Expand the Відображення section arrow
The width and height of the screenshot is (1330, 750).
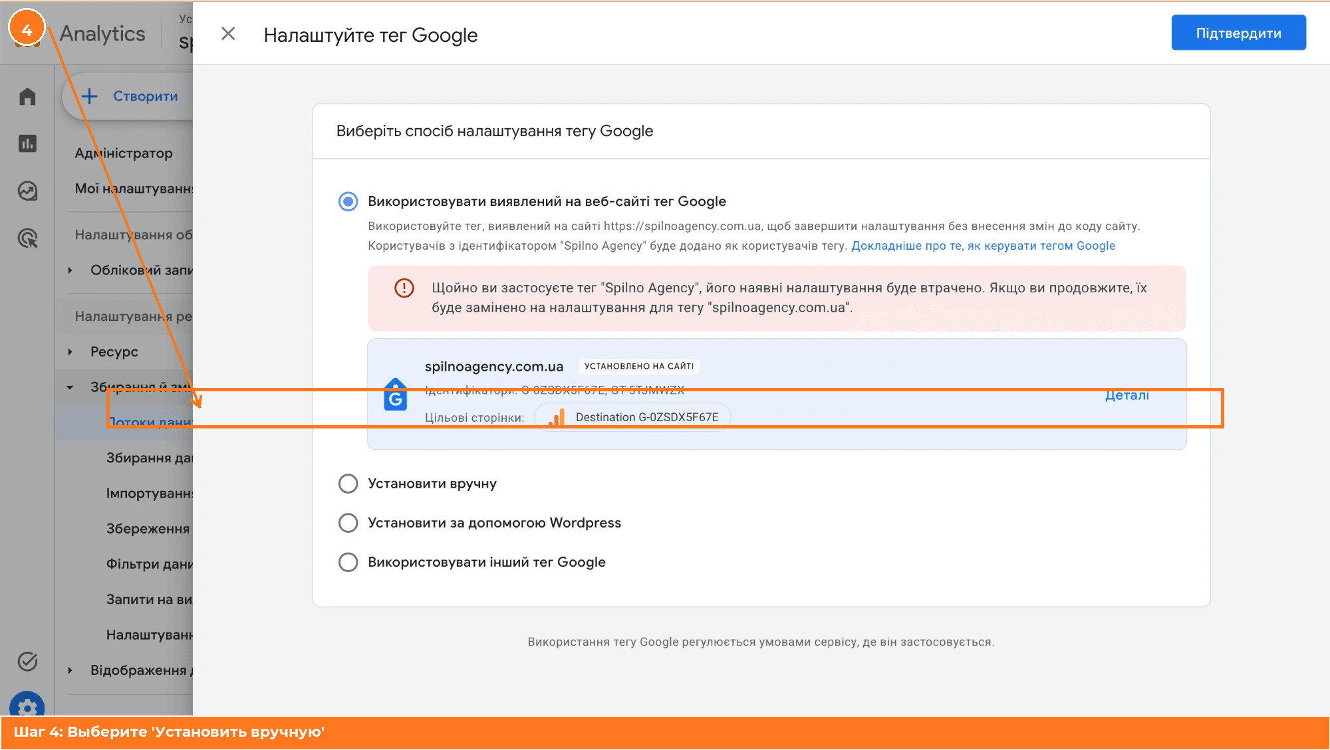pyautogui.click(x=70, y=670)
